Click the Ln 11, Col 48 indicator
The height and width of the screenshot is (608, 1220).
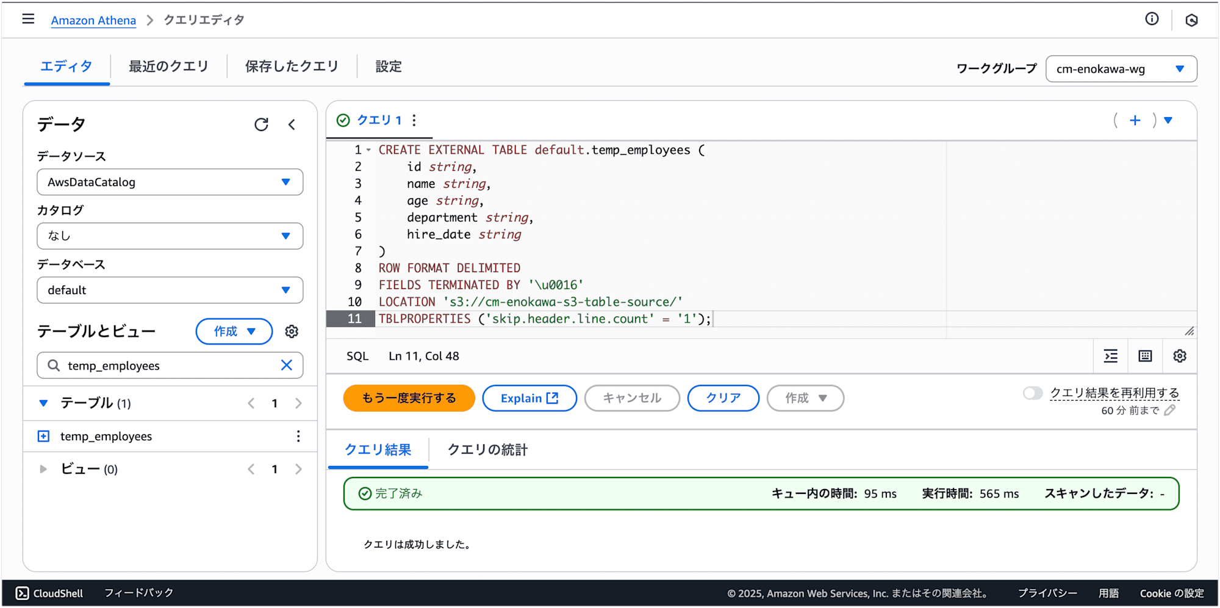[x=424, y=356]
